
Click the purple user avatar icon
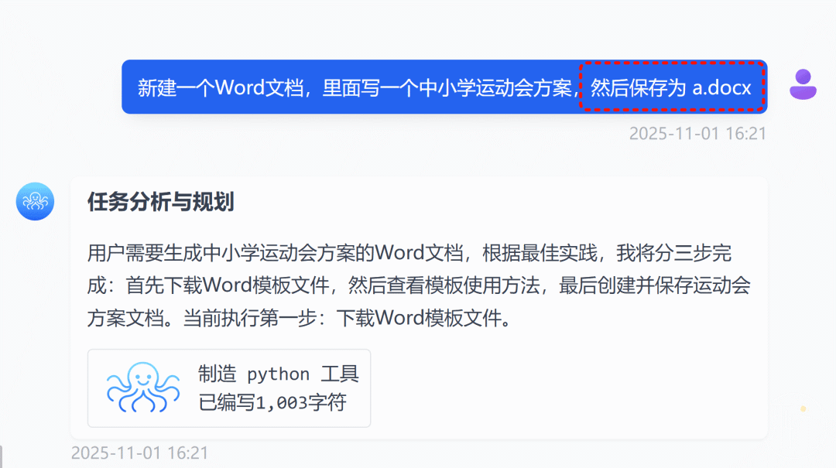tap(803, 85)
